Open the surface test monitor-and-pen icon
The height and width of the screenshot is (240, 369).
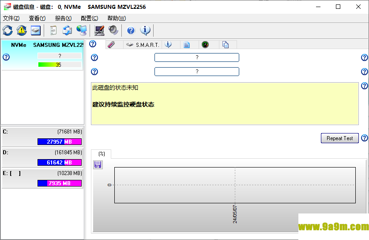point(99,30)
